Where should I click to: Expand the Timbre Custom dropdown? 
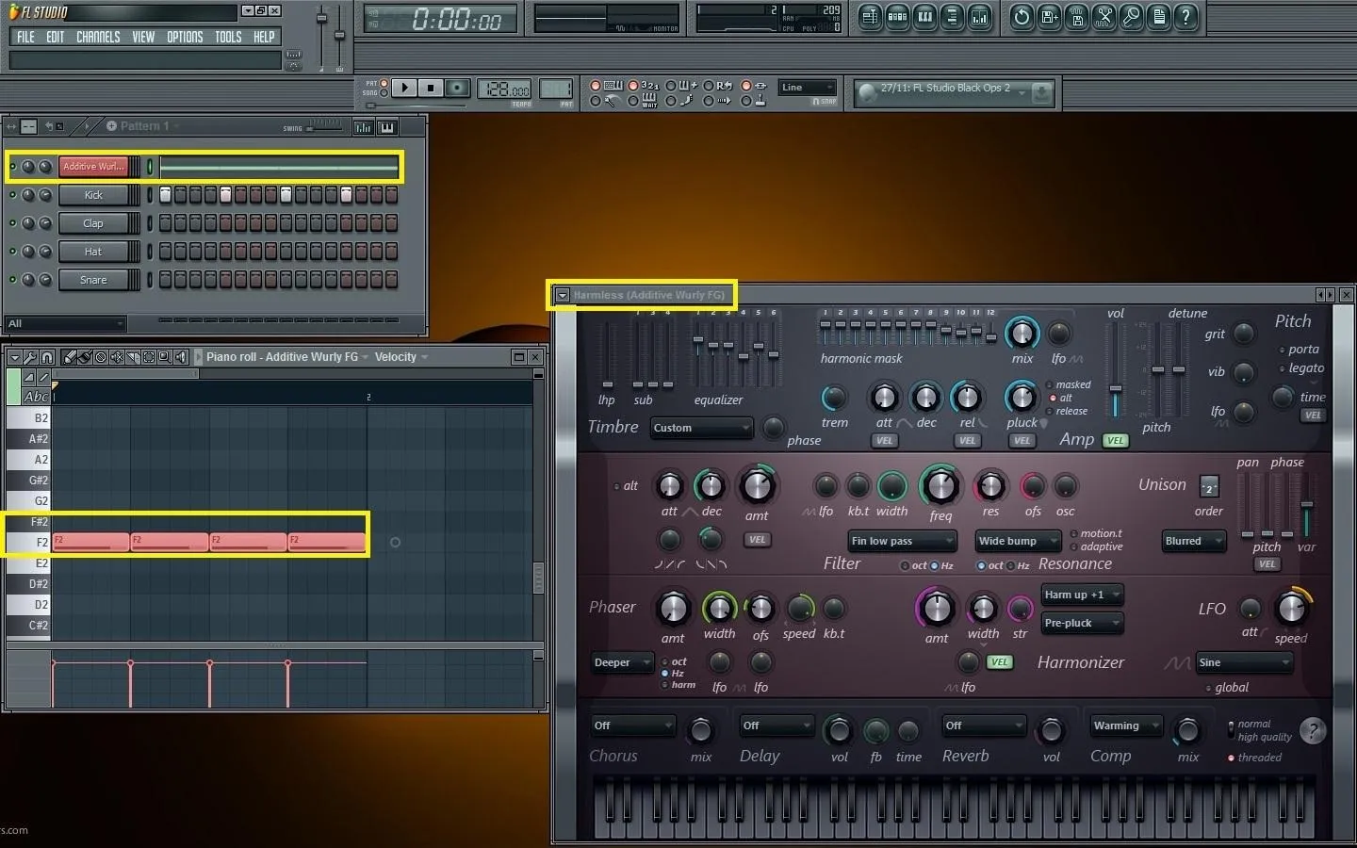tap(702, 428)
